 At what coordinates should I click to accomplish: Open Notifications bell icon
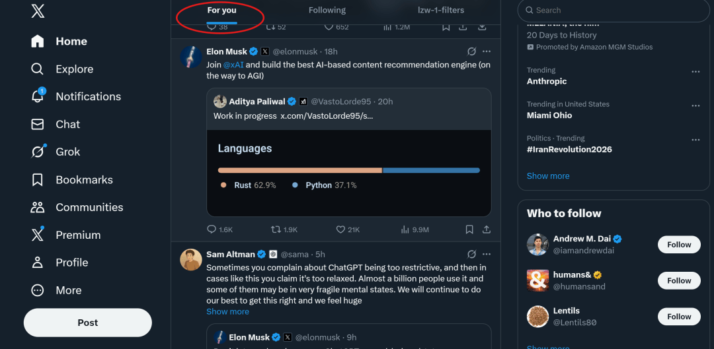tap(38, 96)
